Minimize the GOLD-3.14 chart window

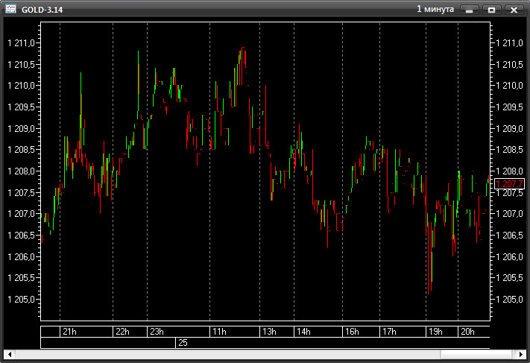coord(469,10)
